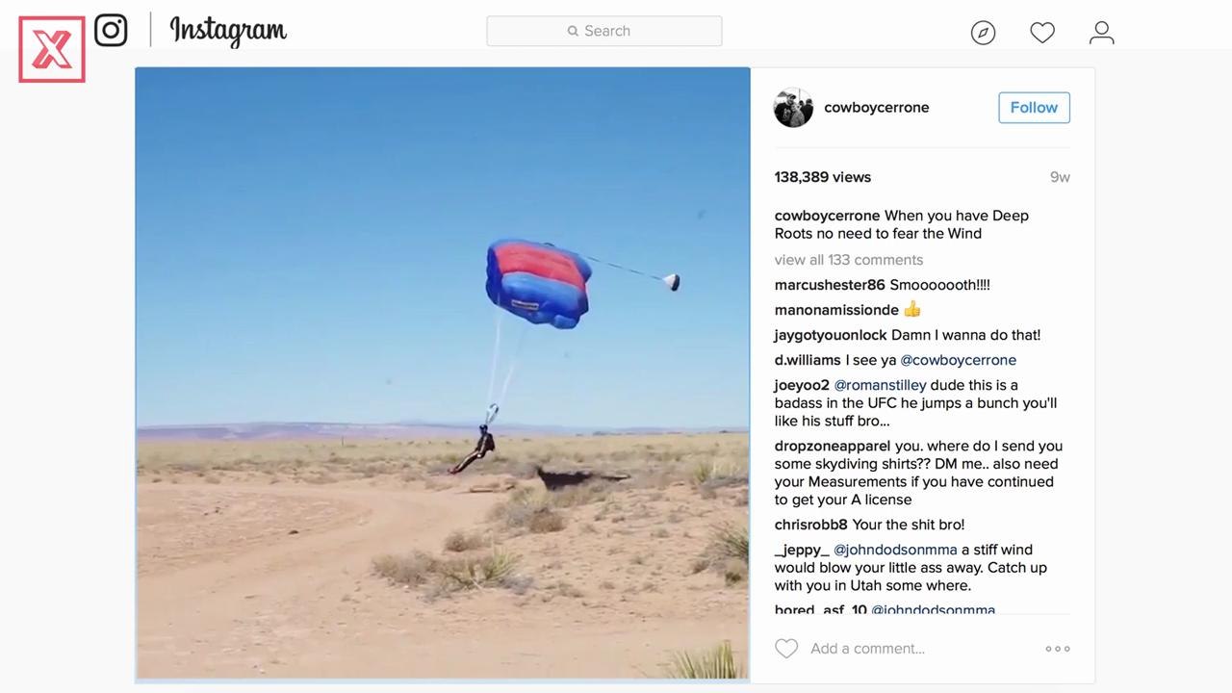
Task: Open the @romanstilley mention link
Action: [x=880, y=385]
